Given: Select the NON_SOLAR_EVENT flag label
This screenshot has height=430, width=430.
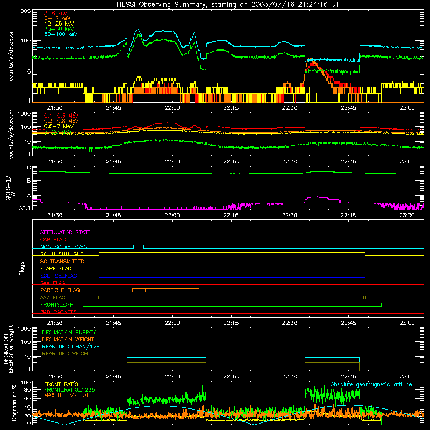Looking at the screenshot, I should point(65,247).
